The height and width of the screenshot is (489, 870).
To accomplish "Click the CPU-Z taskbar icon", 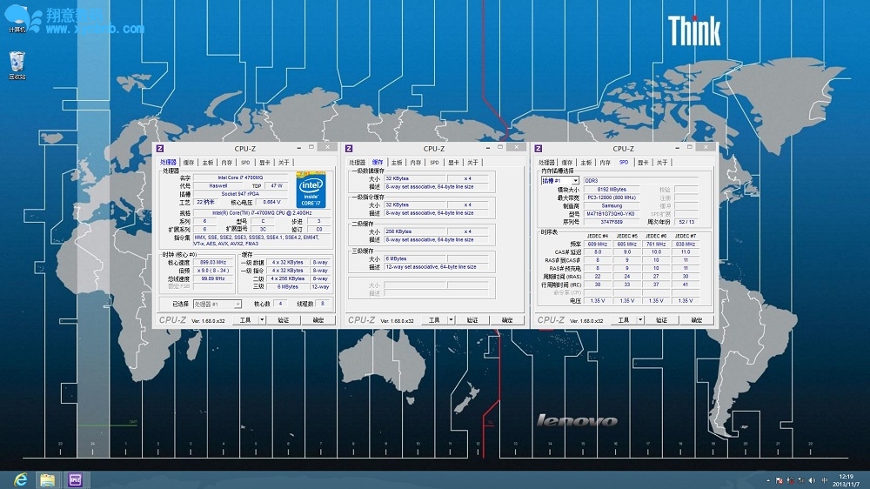I will pyautogui.click(x=75, y=480).
